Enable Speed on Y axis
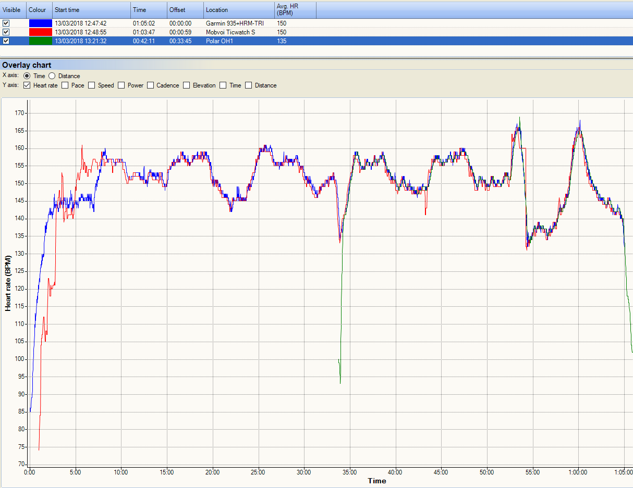Screen dimensions: 633x488 (x=92, y=85)
